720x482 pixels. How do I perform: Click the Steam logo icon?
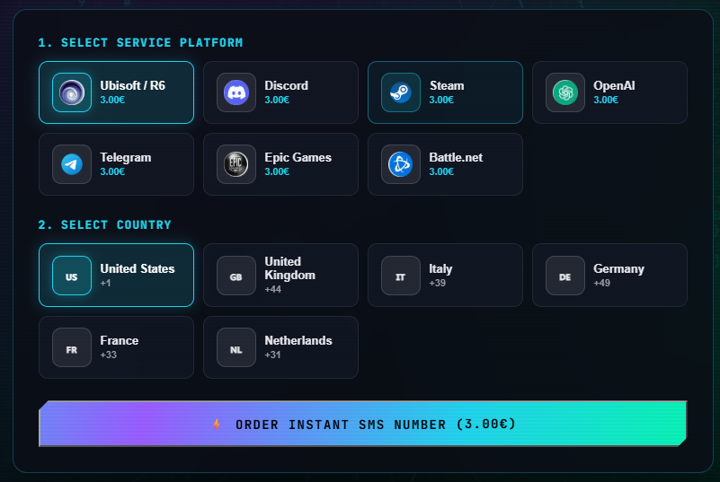[400, 92]
